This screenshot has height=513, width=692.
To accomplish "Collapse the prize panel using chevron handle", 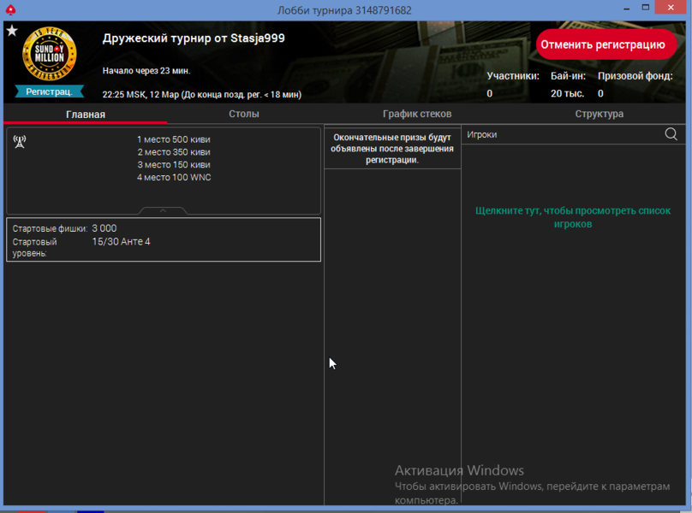I will [162, 210].
